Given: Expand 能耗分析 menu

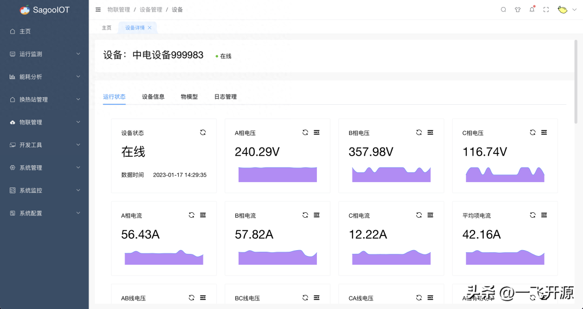Looking at the screenshot, I should (44, 77).
